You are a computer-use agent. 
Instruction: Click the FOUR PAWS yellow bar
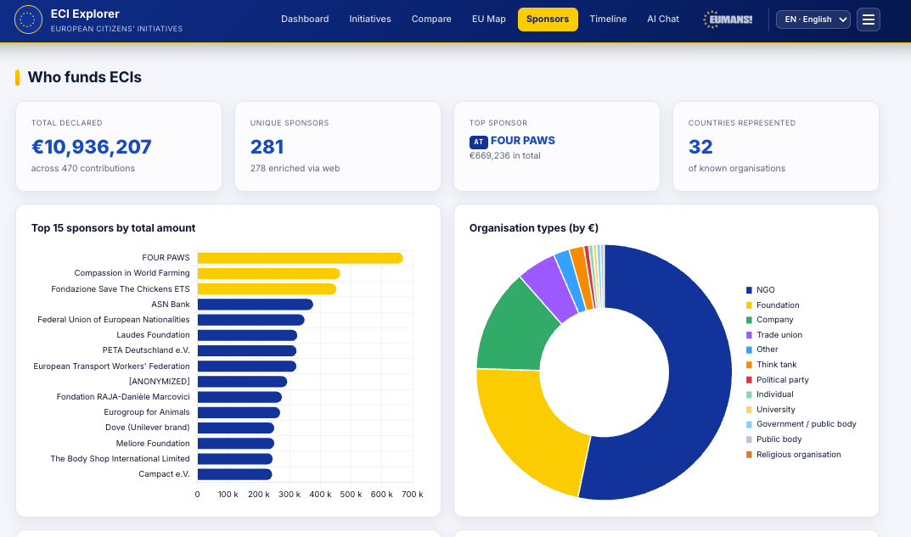[x=300, y=258]
